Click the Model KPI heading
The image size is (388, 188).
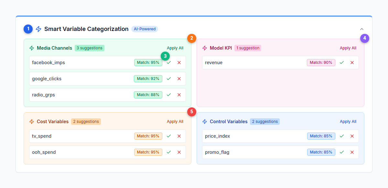(221, 48)
